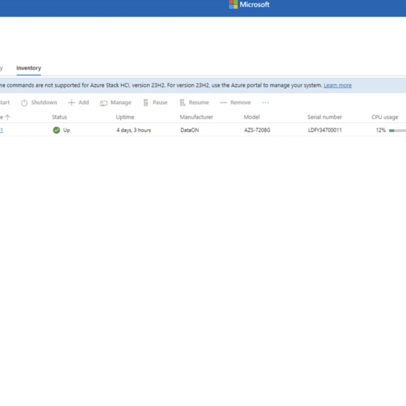Image resolution: width=406 pixels, height=406 pixels.
Task: Open the server name link in the row
Action: [1, 130]
